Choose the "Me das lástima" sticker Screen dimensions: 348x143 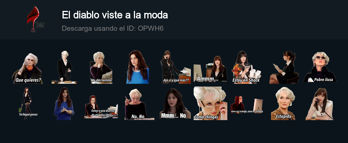101,68
